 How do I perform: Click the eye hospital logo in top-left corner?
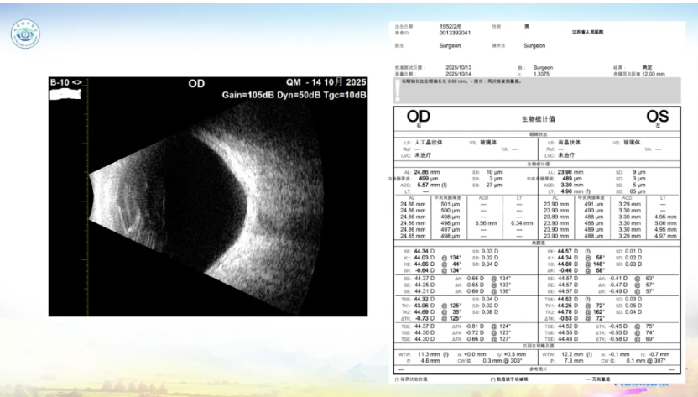(25, 34)
